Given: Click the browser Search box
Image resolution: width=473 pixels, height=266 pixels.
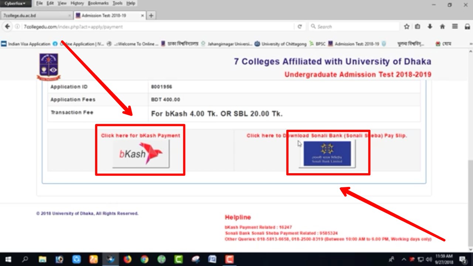Looking at the screenshot, I should pos(354,27).
